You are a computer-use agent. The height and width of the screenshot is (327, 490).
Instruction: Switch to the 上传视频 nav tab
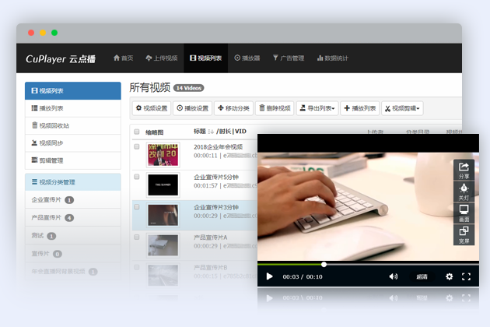(162, 58)
